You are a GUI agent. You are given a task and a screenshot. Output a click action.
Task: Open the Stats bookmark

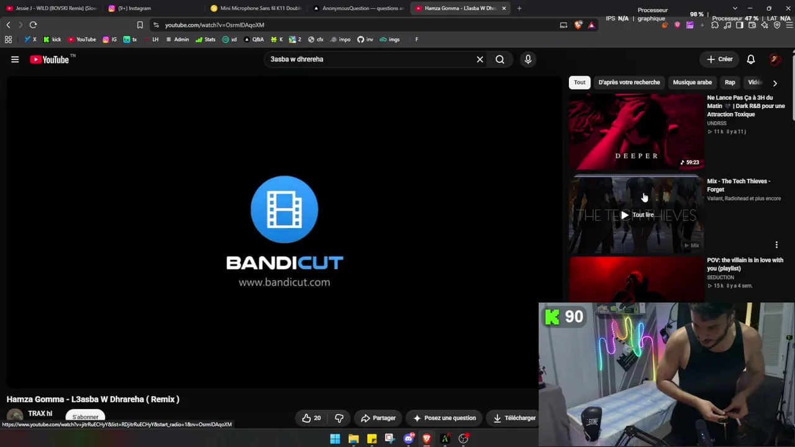pos(206,40)
